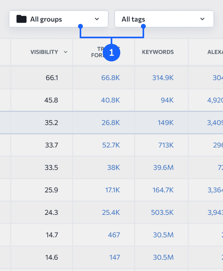
Task: Click the All tags chevron arrow
Action: (202, 19)
